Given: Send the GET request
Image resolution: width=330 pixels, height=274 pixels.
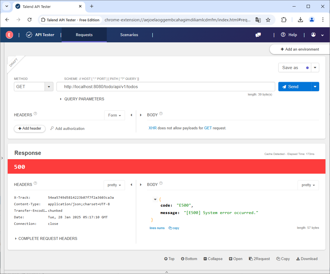Looking at the screenshot, I should [295, 87].
